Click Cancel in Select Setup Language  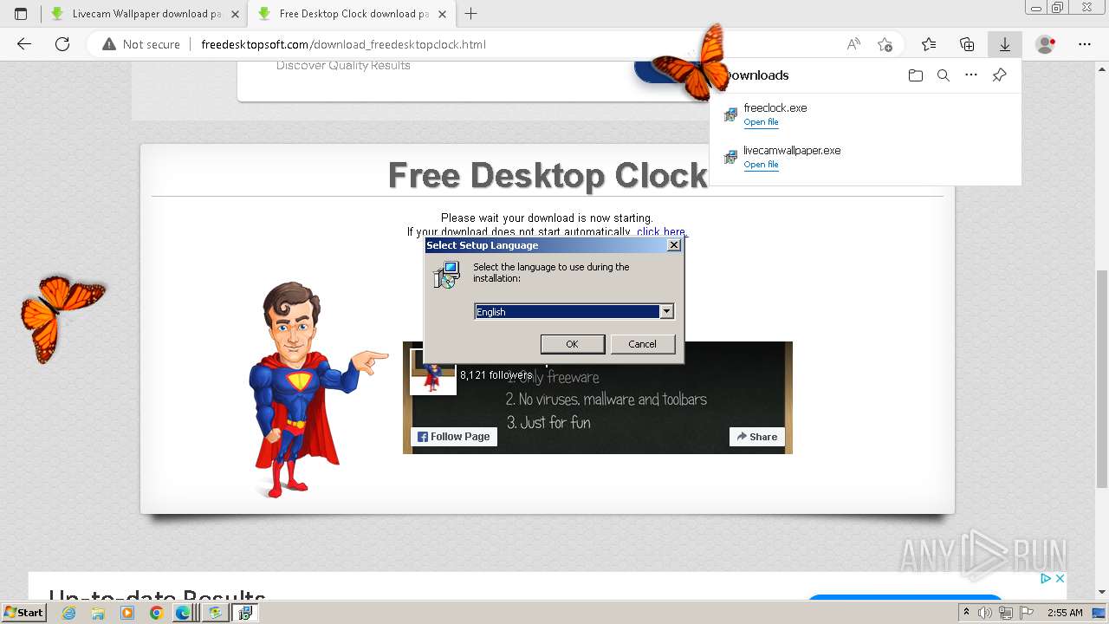pos(642,344)
